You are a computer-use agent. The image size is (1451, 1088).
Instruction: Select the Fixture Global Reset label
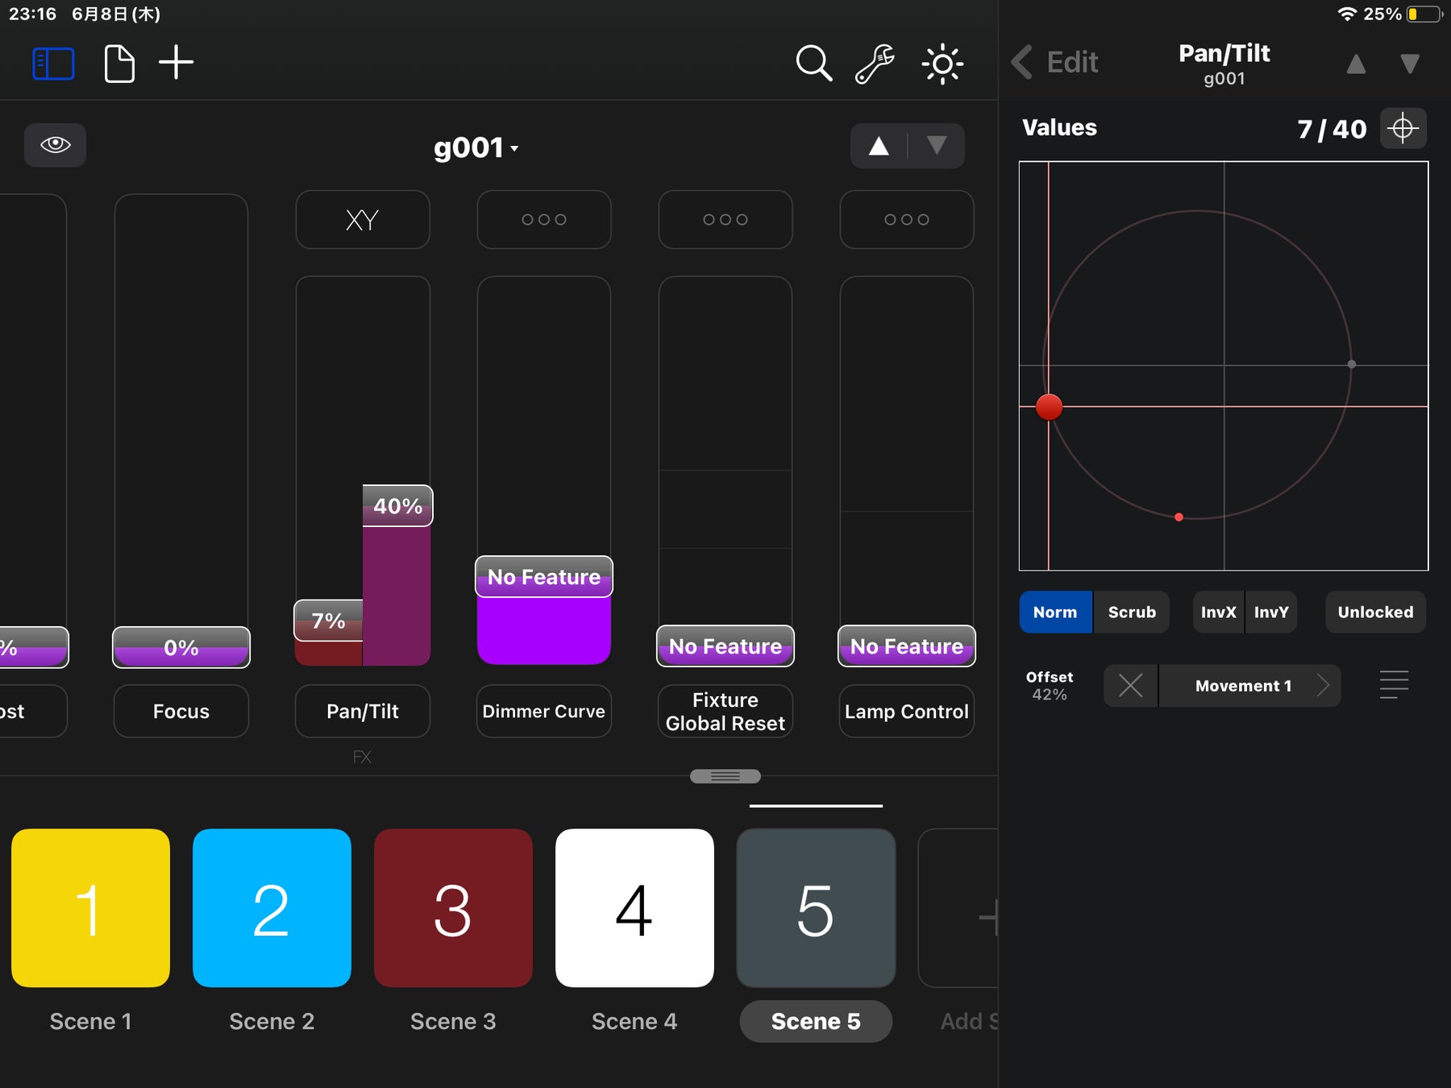[725, 711]
